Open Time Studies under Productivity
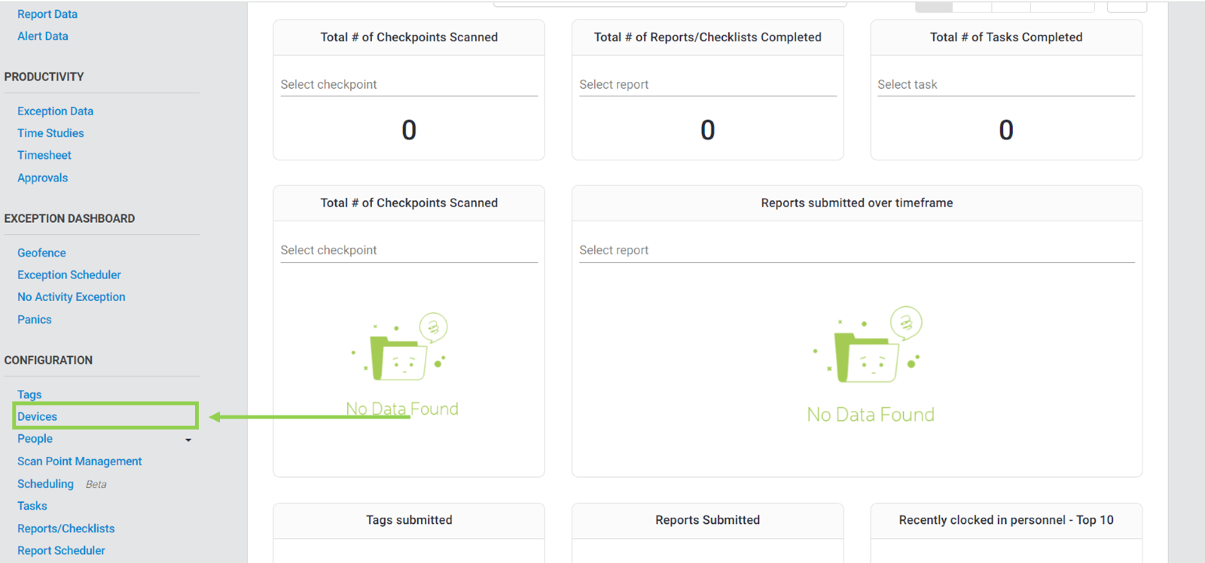 tap(50, 133)
